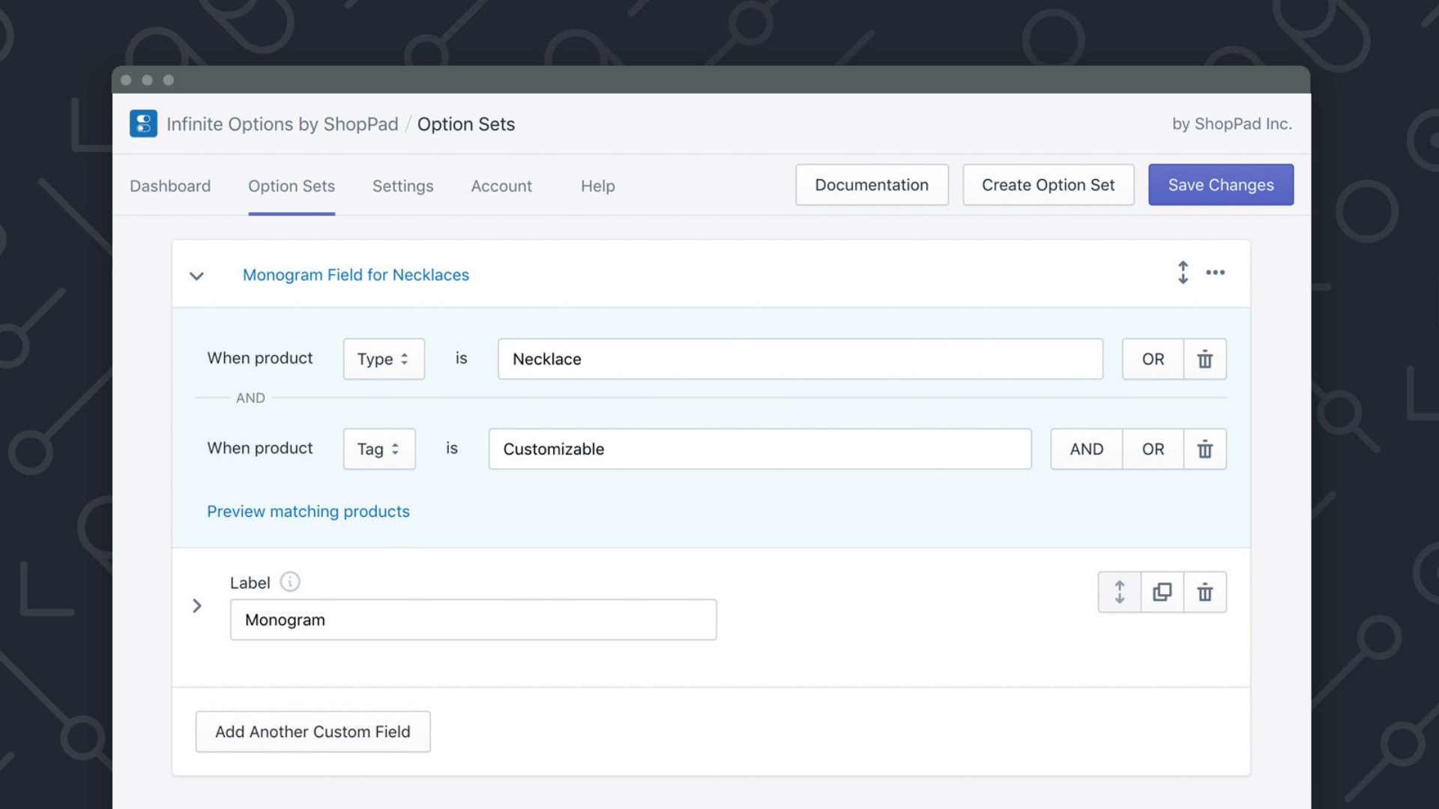Open three-dot menu for Monogram option set
Viewport: 1439px width, 809px height.
coord(1215,273)
